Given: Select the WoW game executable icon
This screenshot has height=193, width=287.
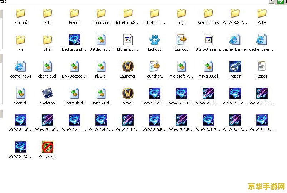Looking at the screenshot, I should (128, 93).
